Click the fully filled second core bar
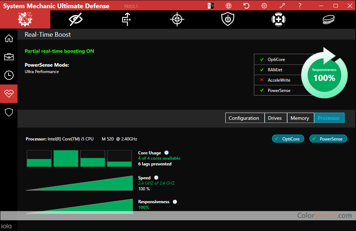 click(x=66, y=159)
